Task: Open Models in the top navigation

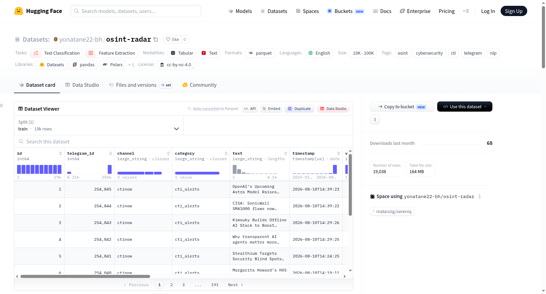Action: (x=240, y=11)
